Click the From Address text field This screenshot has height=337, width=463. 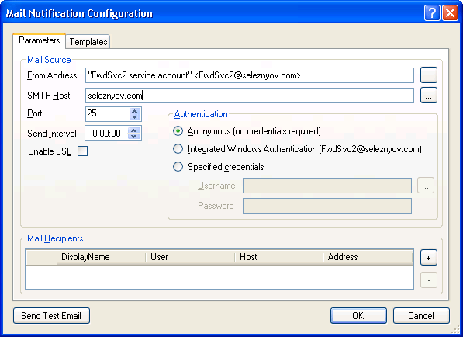tap(250, 75)
